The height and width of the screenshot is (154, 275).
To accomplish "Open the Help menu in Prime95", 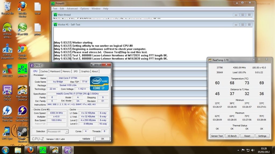I will (106, 9).
